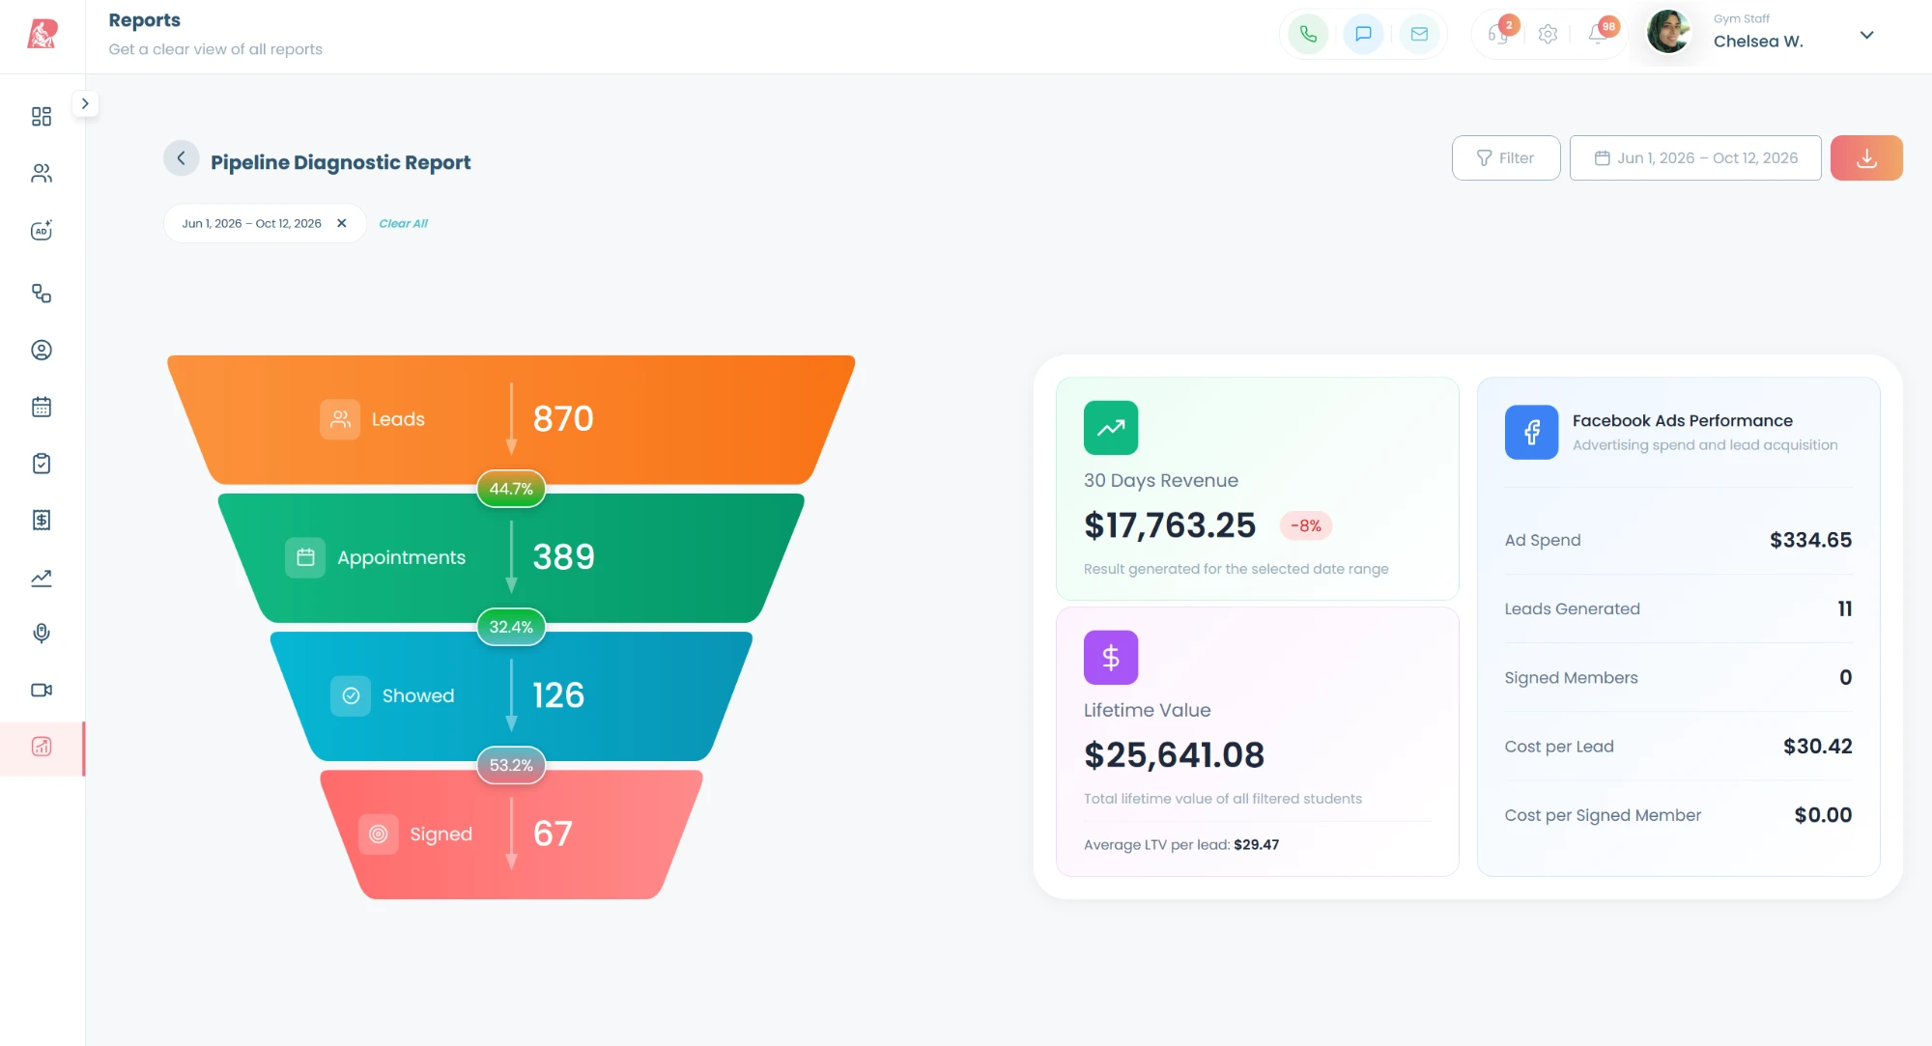This screenshot has width=1932, height=1046.
Task: Open notifications bell with 98 badge
Action: pyautogui.click(x=1600, y=33)
